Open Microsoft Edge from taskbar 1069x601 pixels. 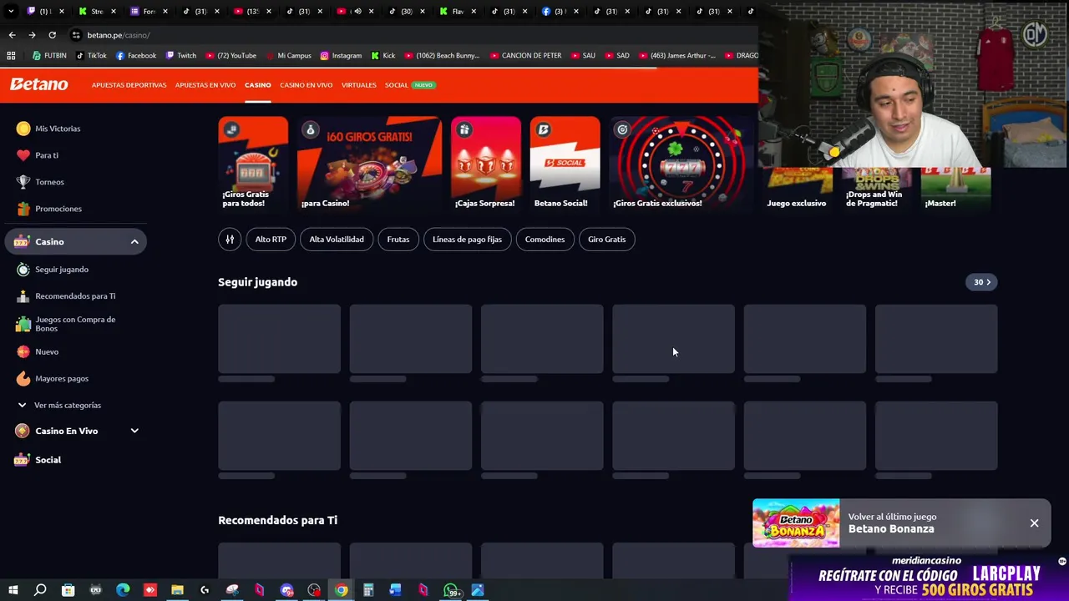[x=123, y=590]
